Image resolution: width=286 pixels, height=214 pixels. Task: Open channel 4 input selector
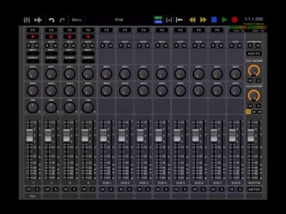(88, 53)
